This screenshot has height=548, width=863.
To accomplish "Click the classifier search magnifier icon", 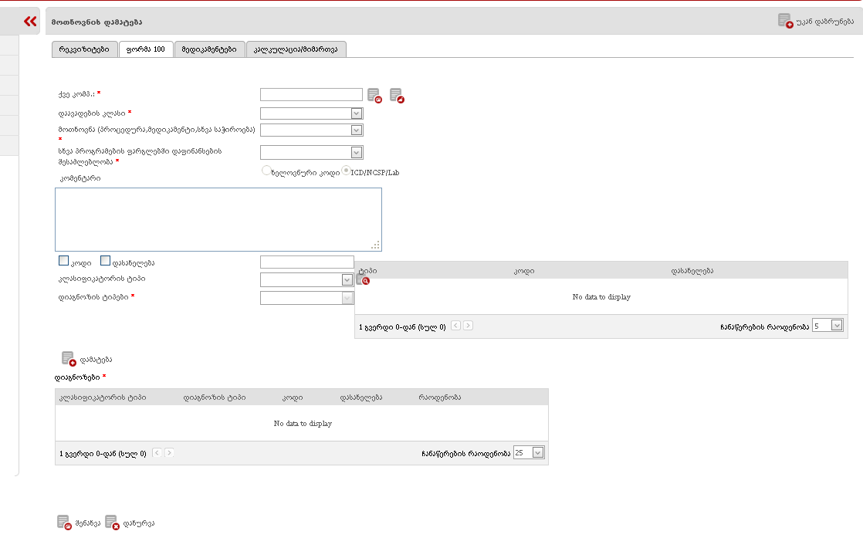I will 362,280.
